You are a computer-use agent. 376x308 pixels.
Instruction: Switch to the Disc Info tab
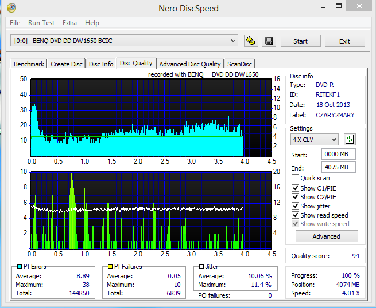coord(101,64)
